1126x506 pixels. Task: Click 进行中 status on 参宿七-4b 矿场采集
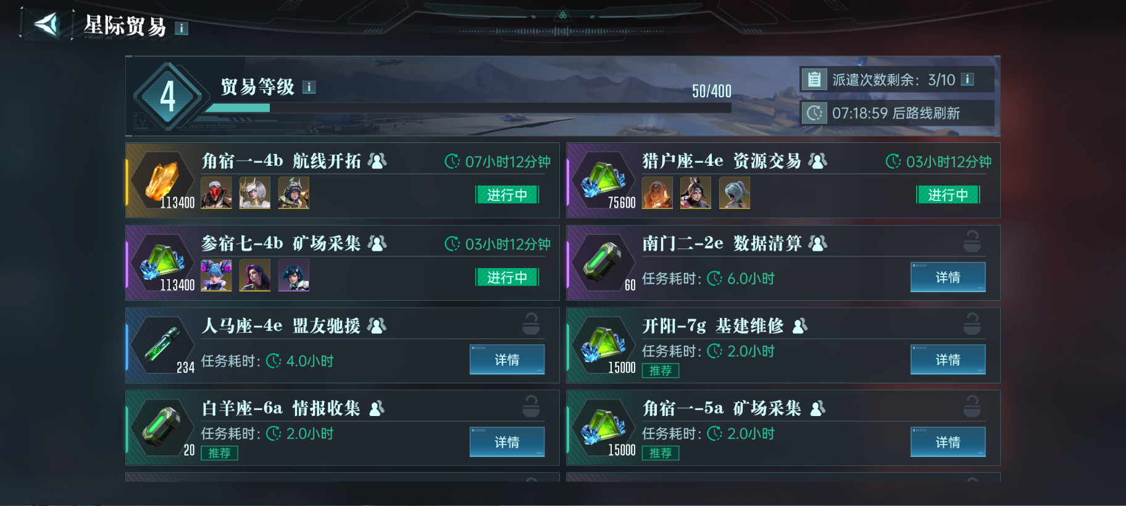click(507, 277)
